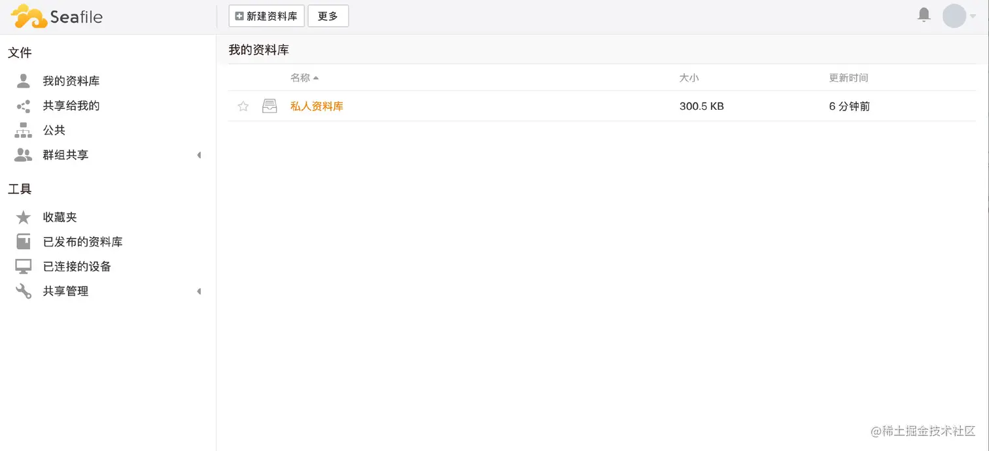The image size is (989, 451).
Task: Click the 我的资料库 page heading
Action: [x=258, y=50]
